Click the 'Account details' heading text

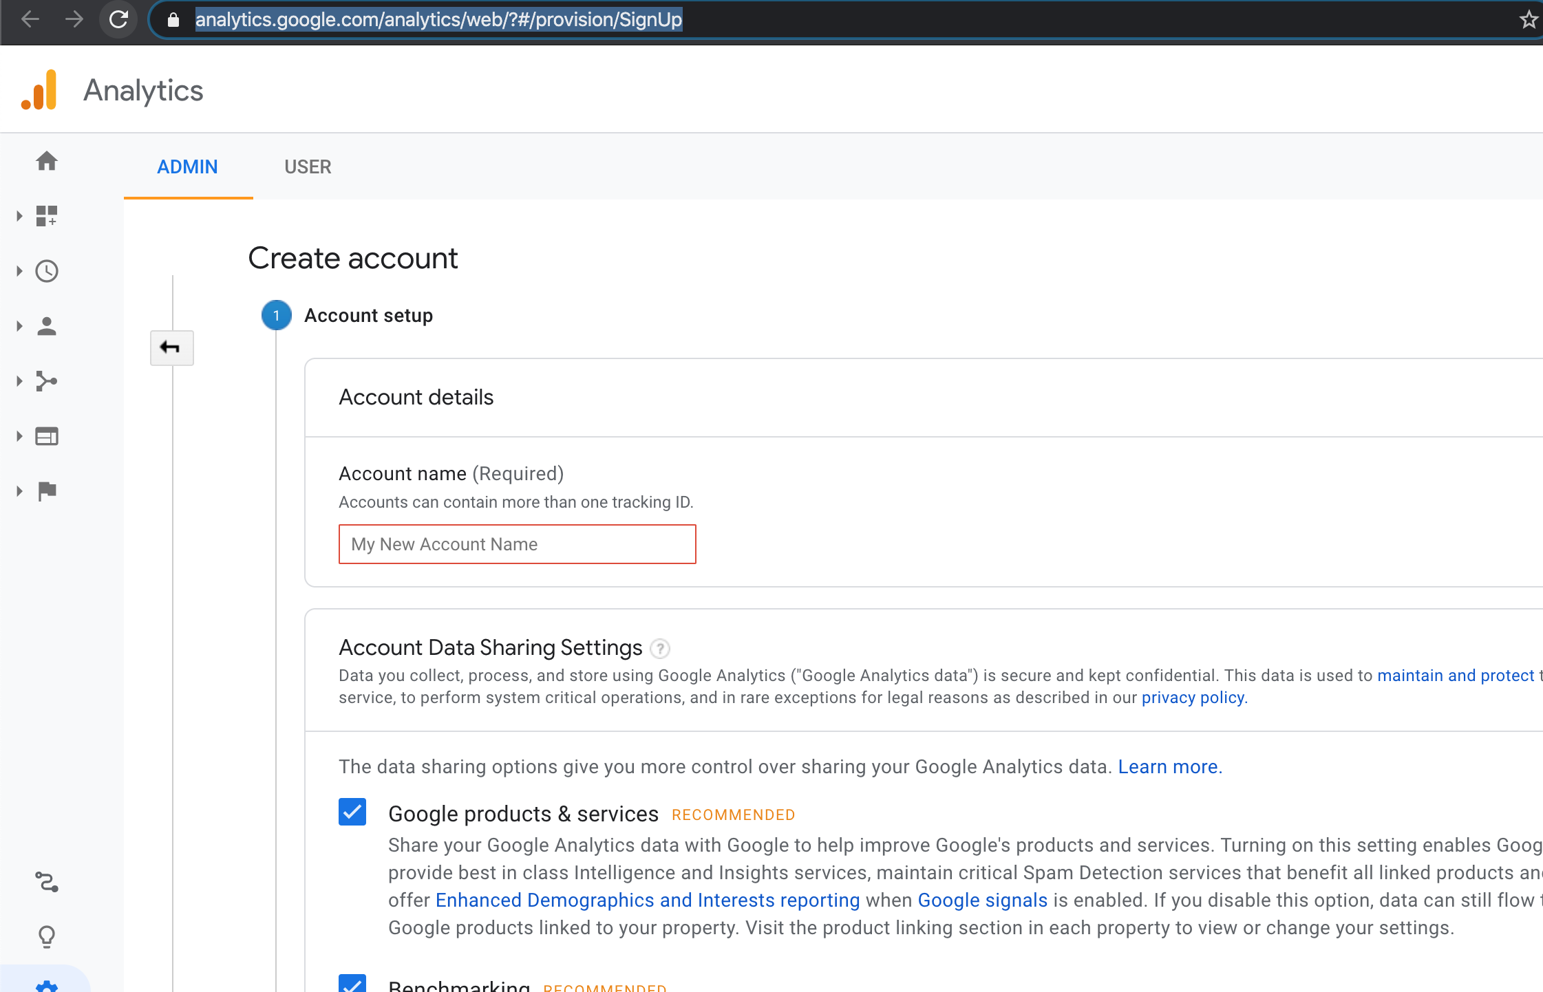[x=416, y=397]
